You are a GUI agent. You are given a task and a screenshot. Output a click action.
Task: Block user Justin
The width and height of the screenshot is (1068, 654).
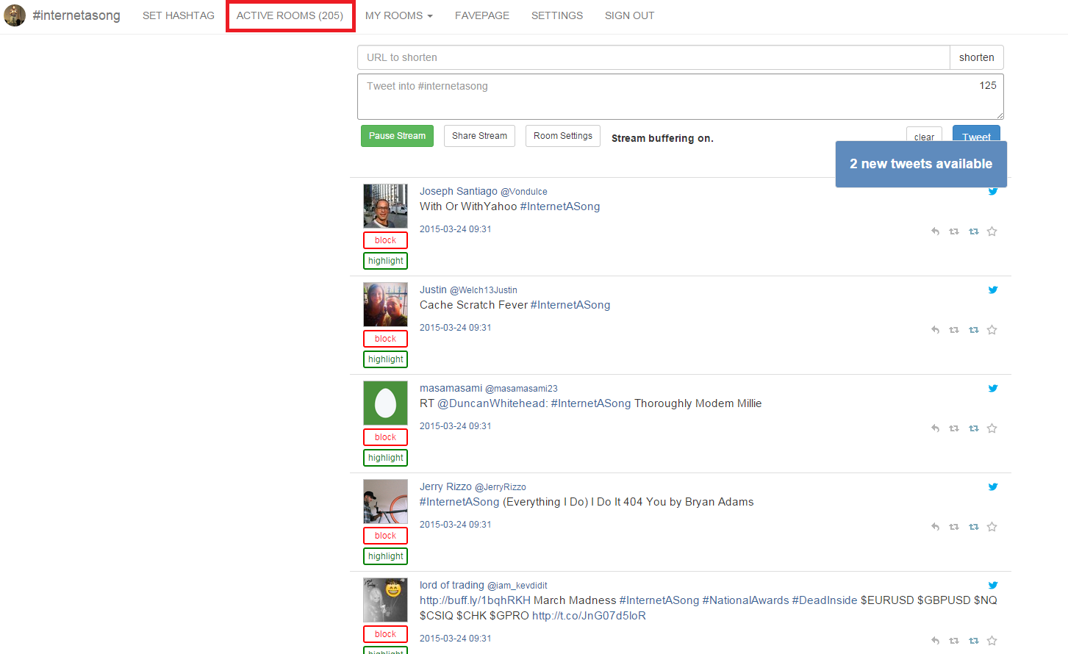click(385, 339)
